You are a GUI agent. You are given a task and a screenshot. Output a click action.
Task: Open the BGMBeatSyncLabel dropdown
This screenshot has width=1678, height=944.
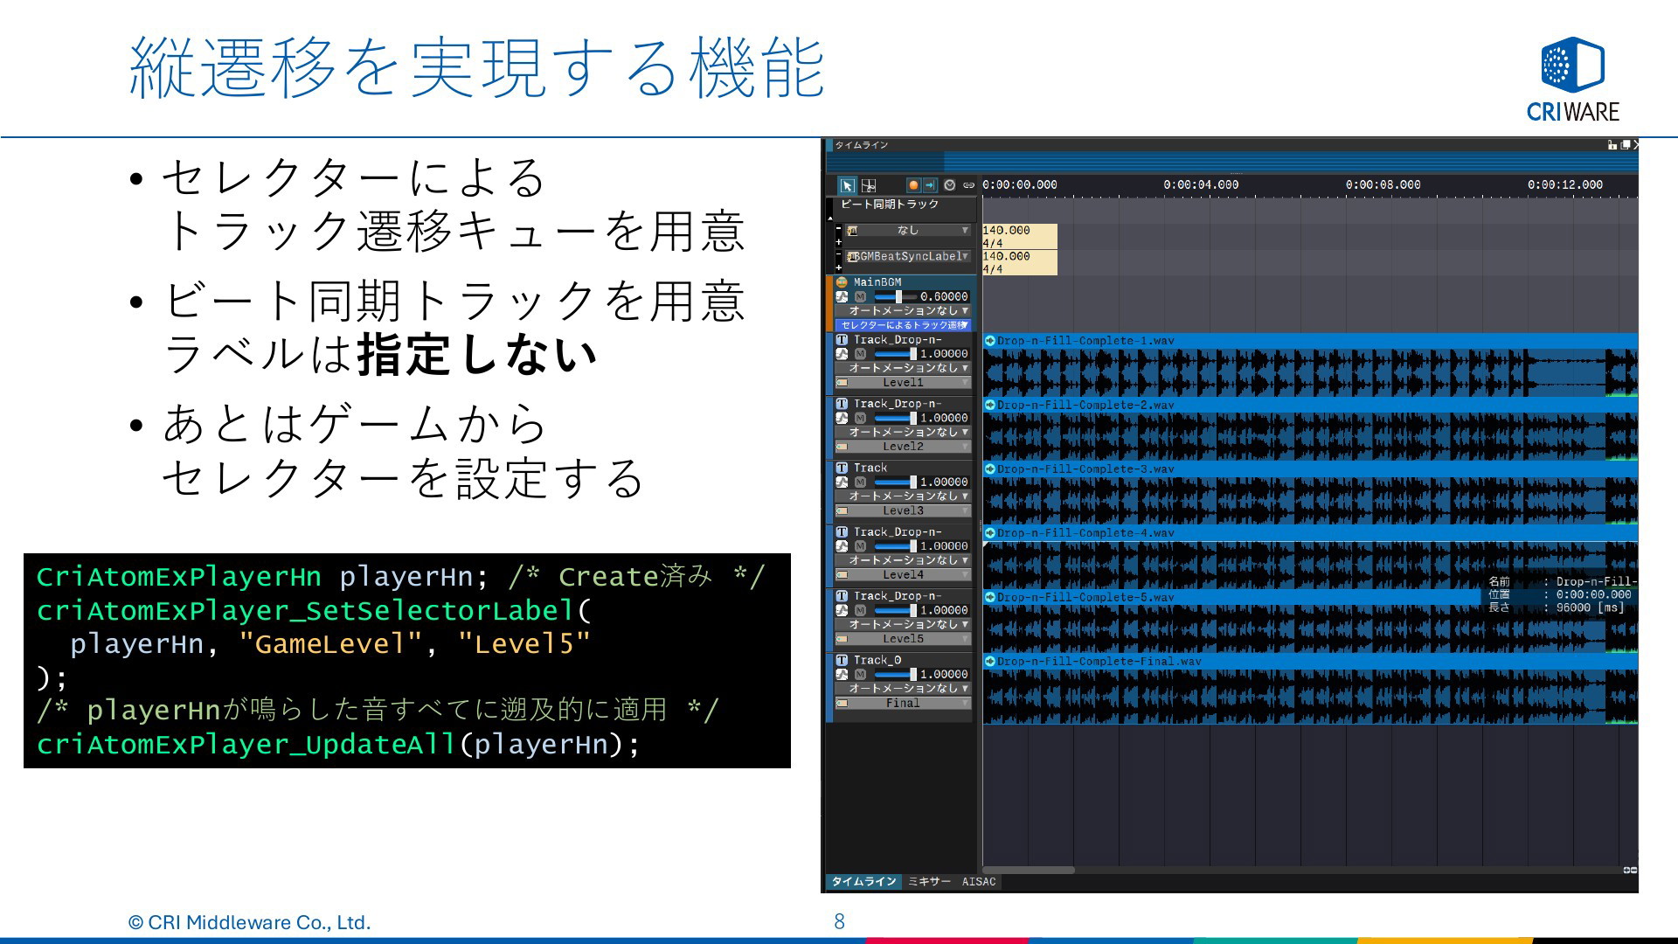(908, 257)
